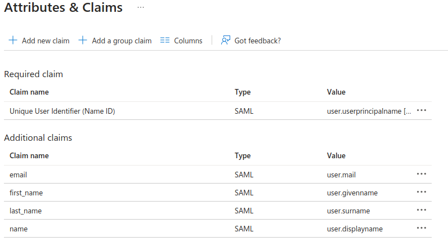Open the ellipsis menu for Unique User Identifier
Image resolution: width=448 pixels, height=250 pixels.
point(422,111)
